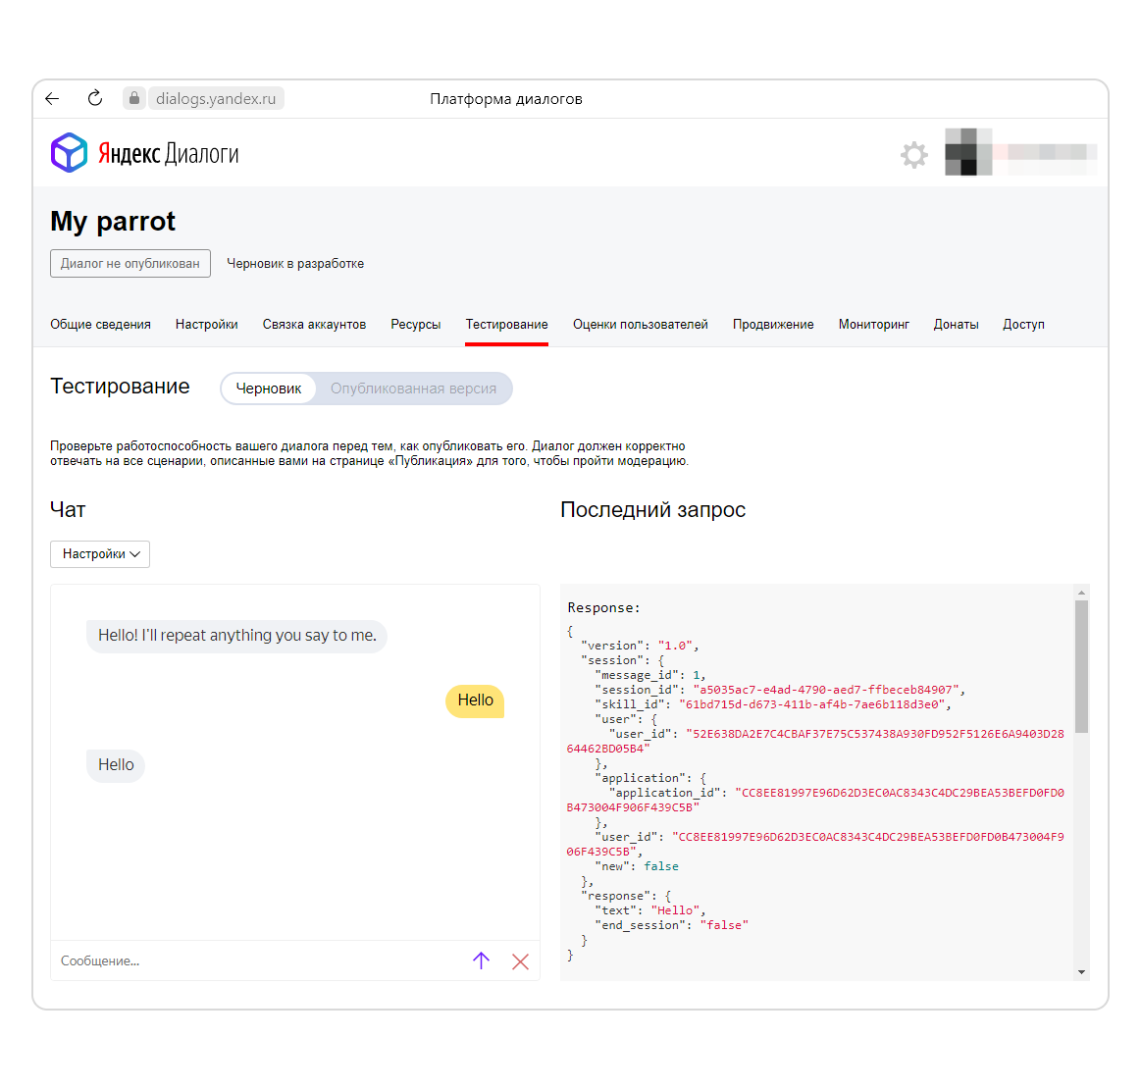1141x1089 pixels.
Task: Click the browser back arrow
Action: click(x=52, y=99)
